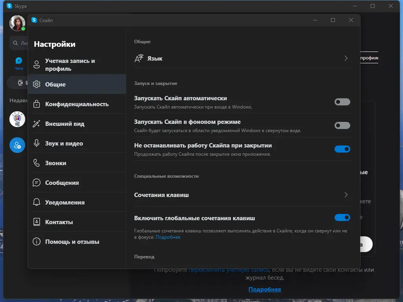Click the Уведомления bell icon

[36, 202]
